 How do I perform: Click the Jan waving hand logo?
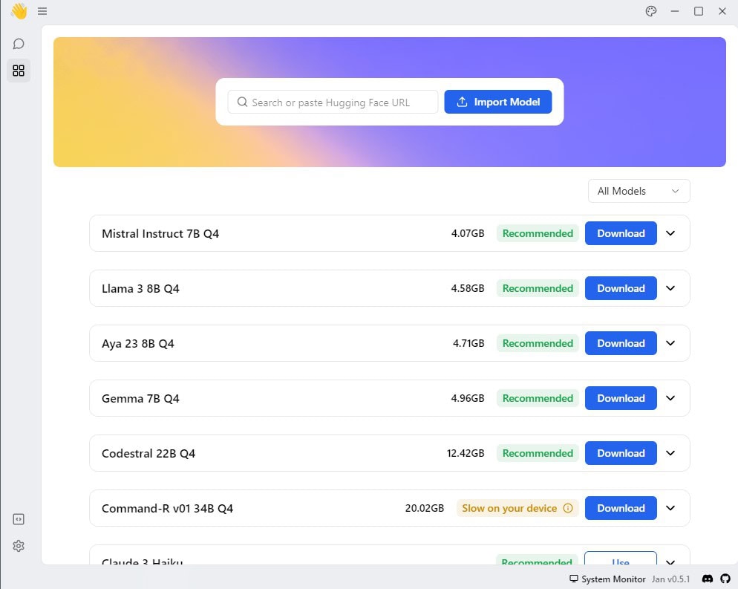(19, 11)
